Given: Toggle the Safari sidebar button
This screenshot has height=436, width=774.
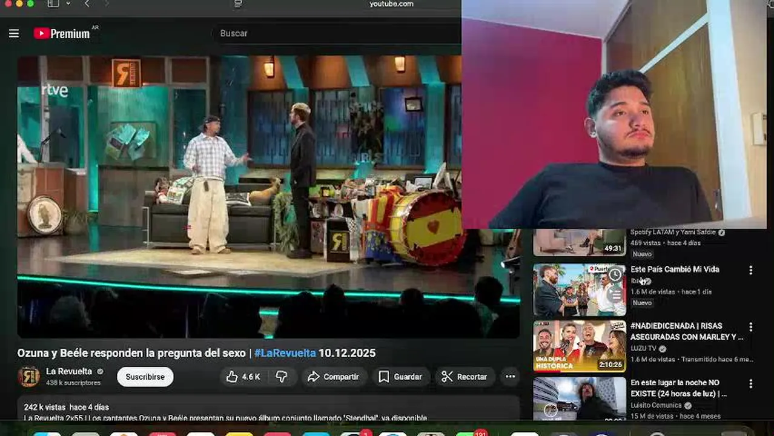Looking at the screenshot, I should tap(53, 4).
